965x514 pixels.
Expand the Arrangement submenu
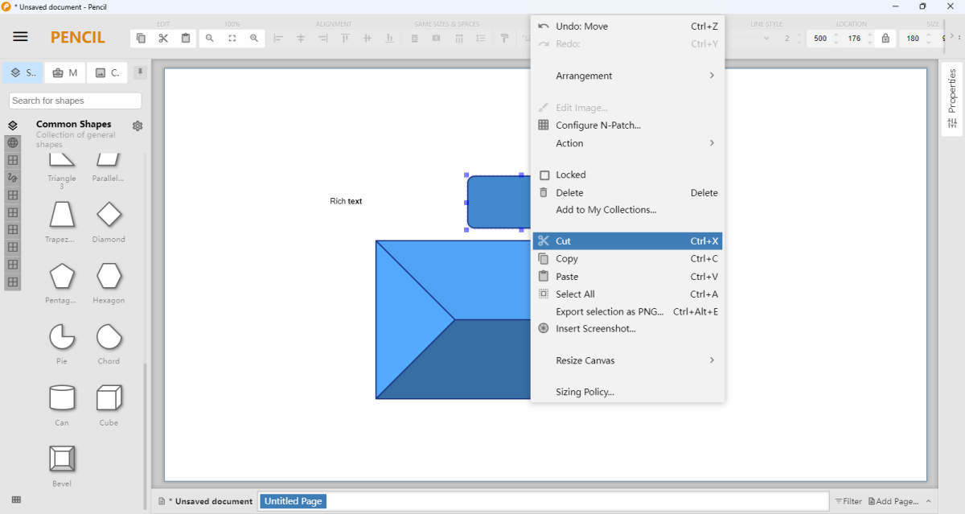pyautogui.click(x=627, y=76)
